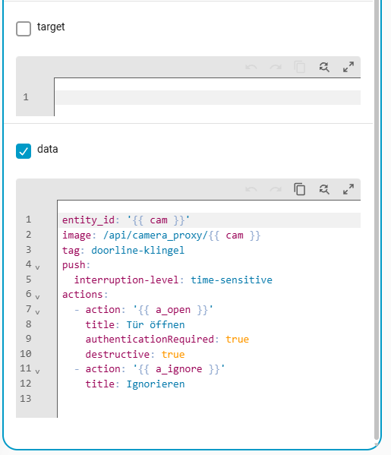Image resolution: width=391 pixels, height=455 pixels.
Task: Open search and replace in target editor
Action: pos(324,67)
